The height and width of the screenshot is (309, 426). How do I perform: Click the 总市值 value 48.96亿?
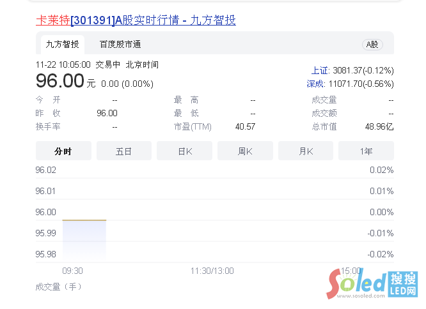pyautogui.click(x=379, y=126)
